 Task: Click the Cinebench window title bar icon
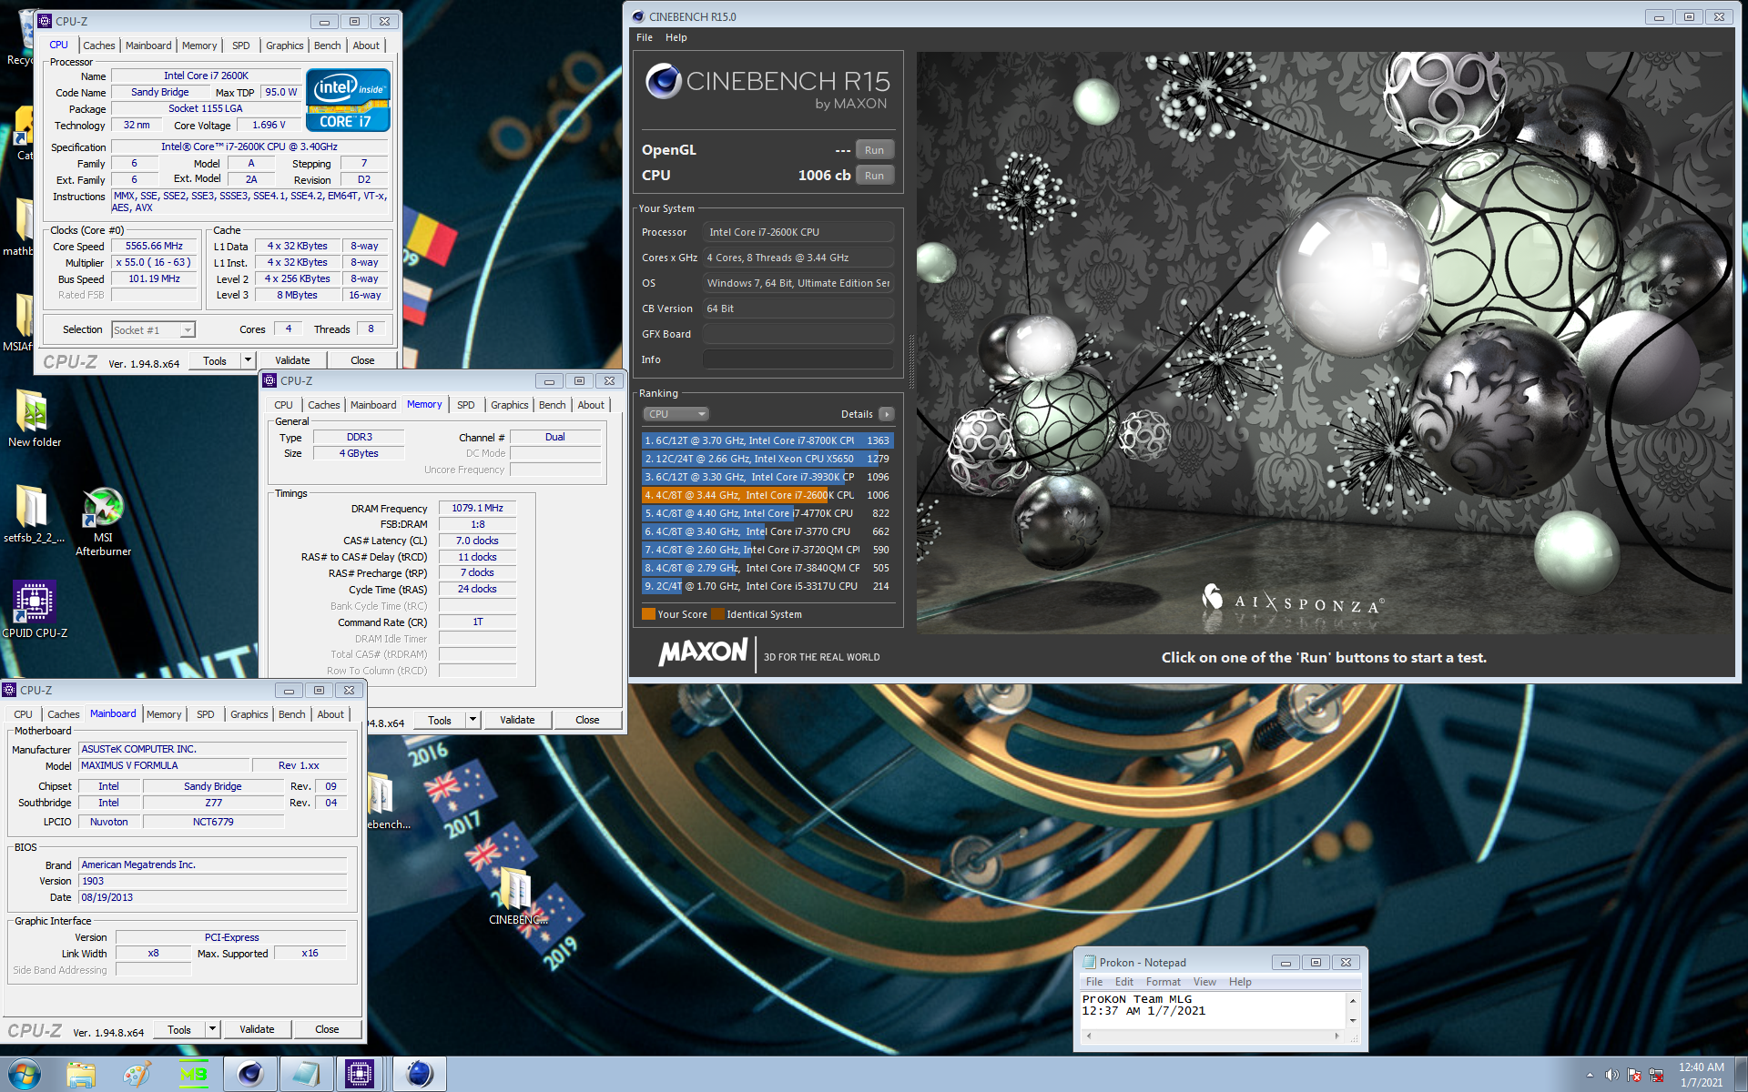638,16
